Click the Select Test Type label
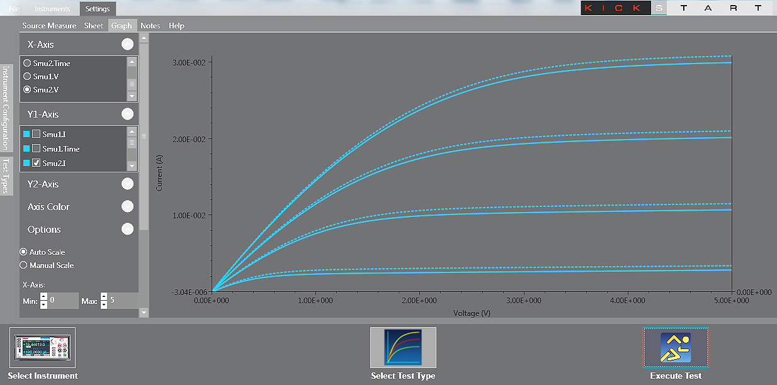 (x=403, y=376)
